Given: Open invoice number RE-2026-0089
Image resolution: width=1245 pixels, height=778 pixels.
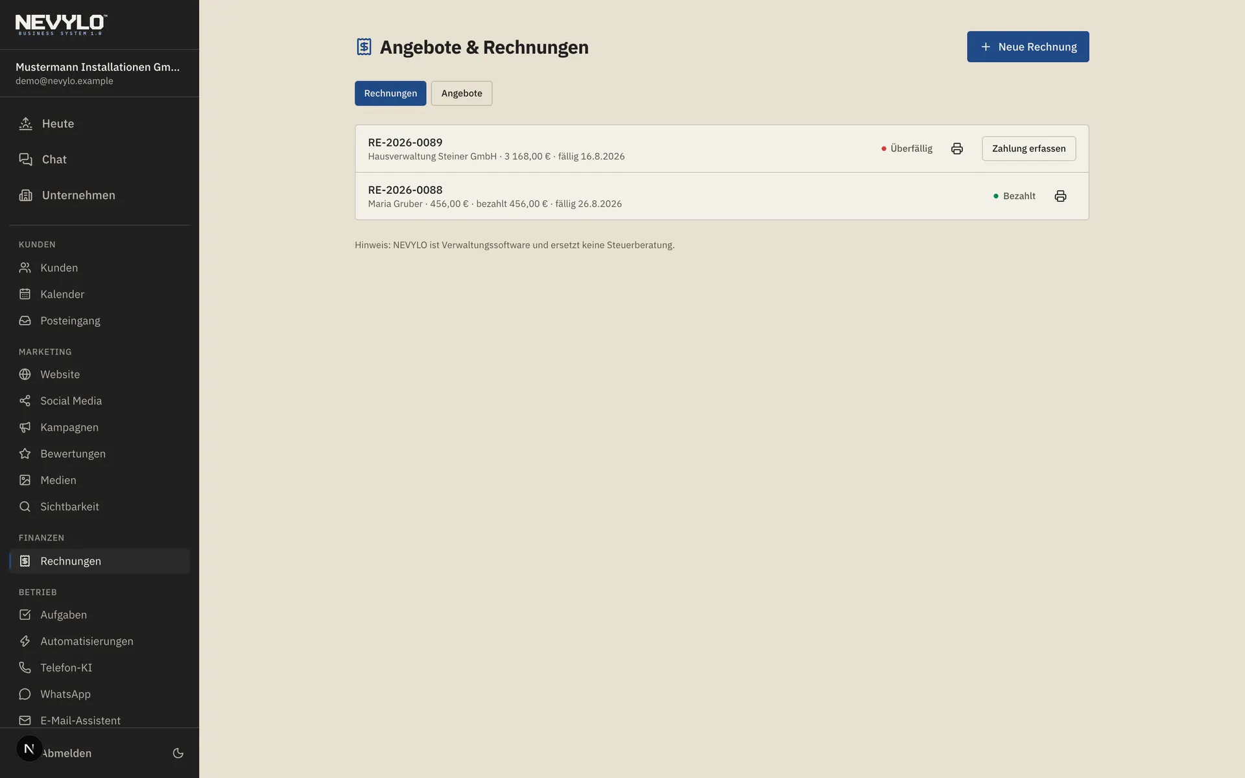Looking at the screenshot, I should tap(405, 143).
